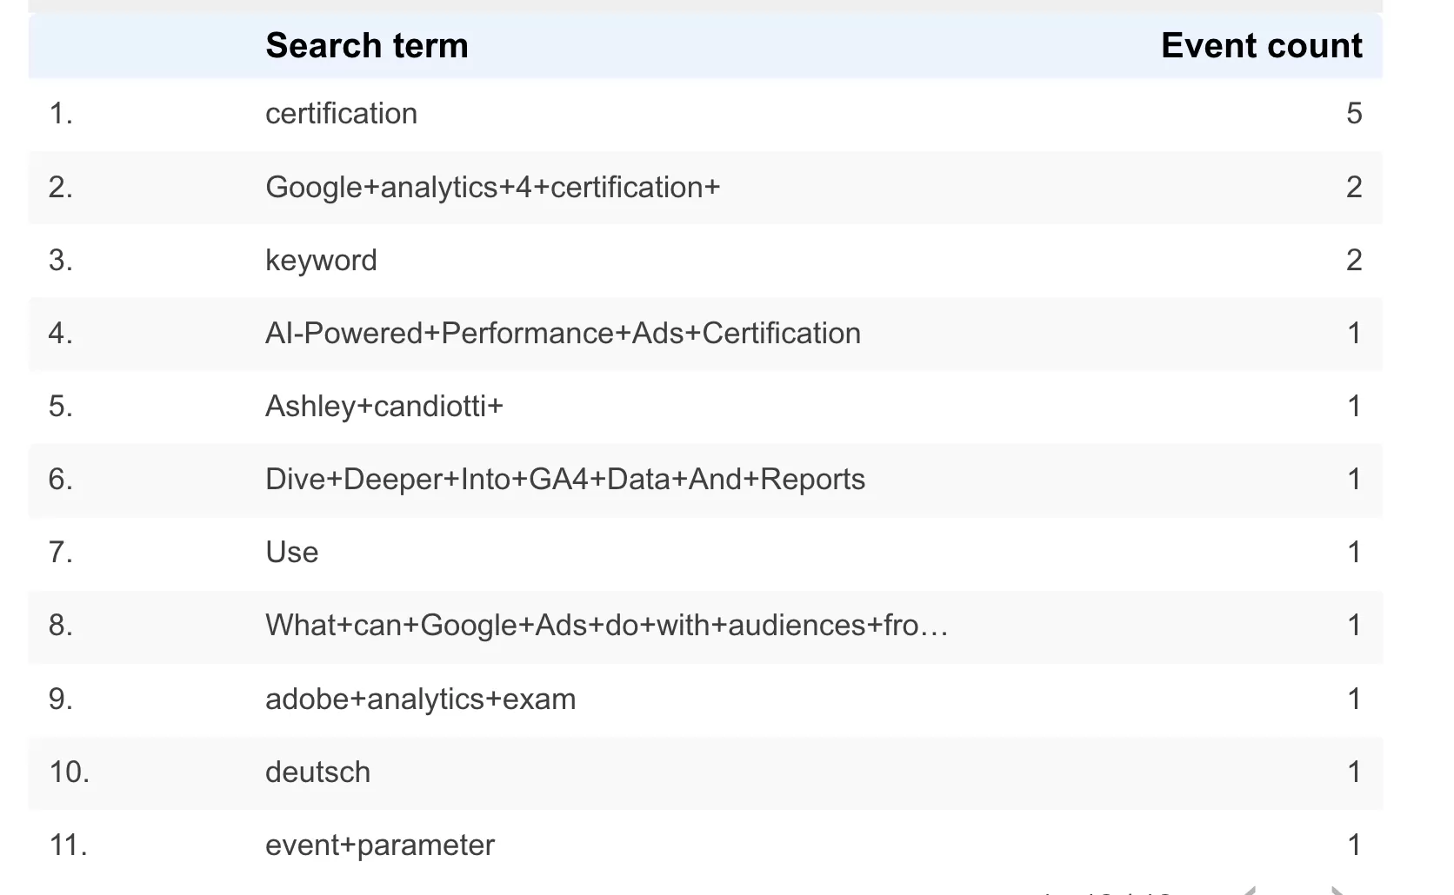1454x895 pixels.
Task: Click event count for adobe+analytics+exam row
Action: point(1354,699)
